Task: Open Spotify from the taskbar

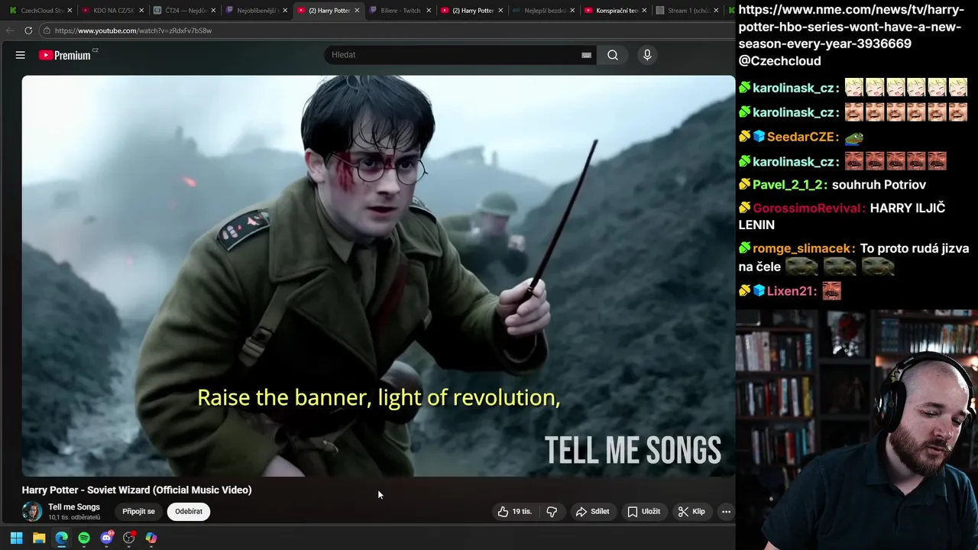Action: (84, 538)
